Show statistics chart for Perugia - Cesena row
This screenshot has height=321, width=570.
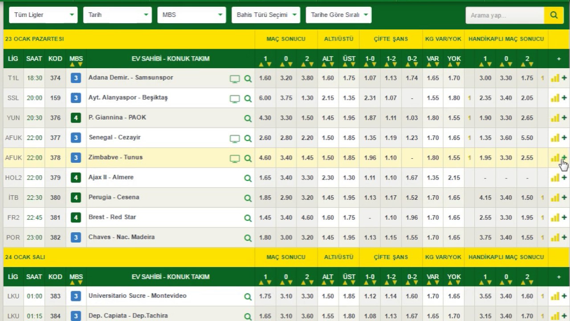(x=555, y=198)
